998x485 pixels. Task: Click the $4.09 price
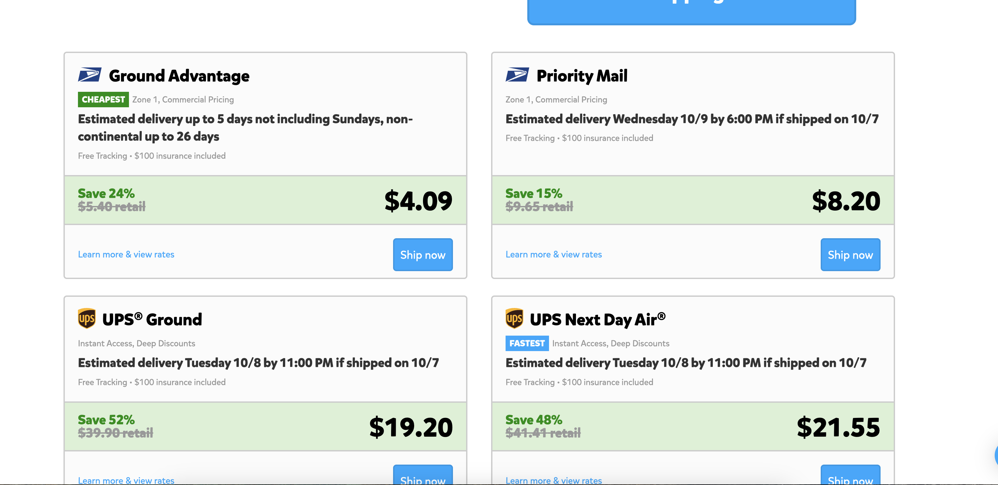(x=418, y=201)
